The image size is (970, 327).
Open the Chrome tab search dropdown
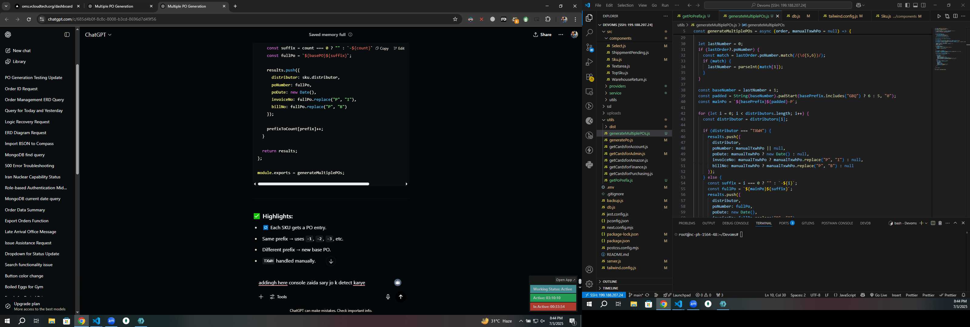pyautogui.click(x=6, y=6)
